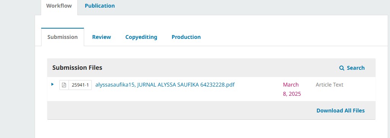The image size is (390, 138).
Task: Click the Submission Files panel heading
Action: [x=77, y=68]
